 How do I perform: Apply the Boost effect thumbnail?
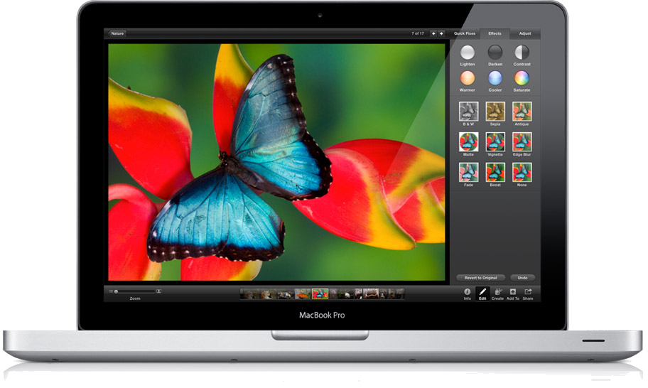[x=495, y=172]
